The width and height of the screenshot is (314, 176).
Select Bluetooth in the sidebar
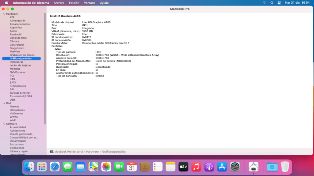[x=16, y=34]
